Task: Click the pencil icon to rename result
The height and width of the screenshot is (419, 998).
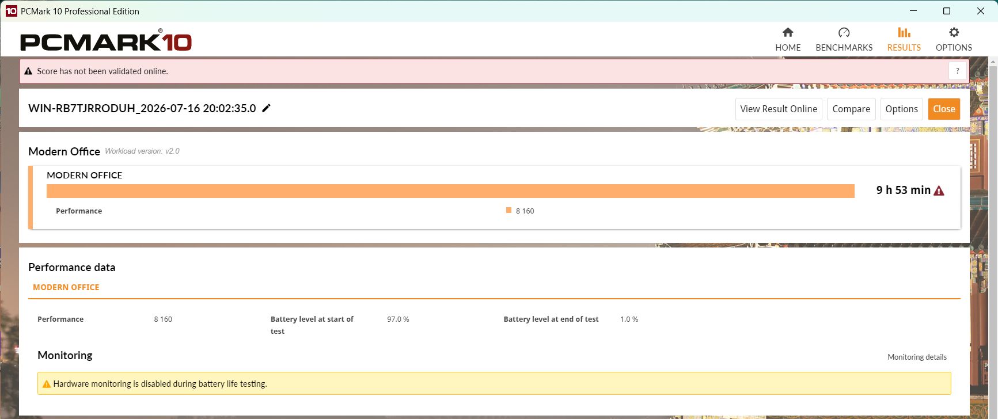Action: 266,108
